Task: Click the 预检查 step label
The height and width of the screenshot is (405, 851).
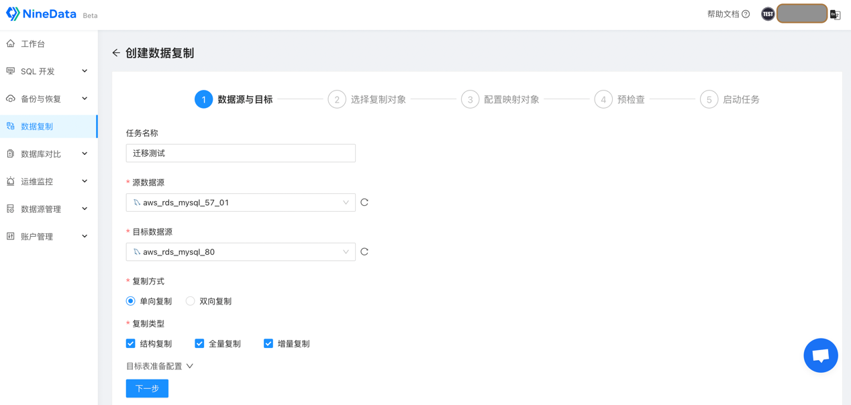Action: pos(631,99)
